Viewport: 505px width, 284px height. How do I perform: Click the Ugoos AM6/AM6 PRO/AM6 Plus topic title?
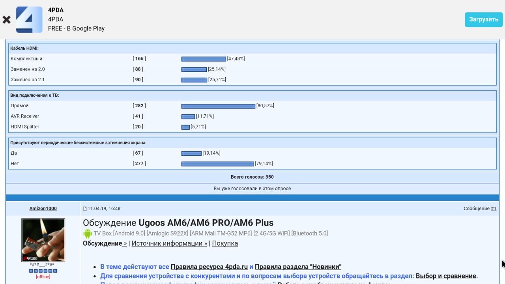(x=206, y=223)
